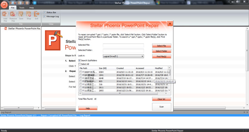Click the Selected Folder input field
This screenshot has height=132, width=249.
click(123, 51)
